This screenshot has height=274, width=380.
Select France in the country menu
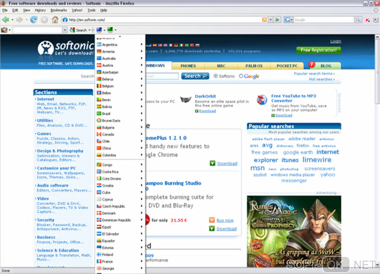click(120, 261)
